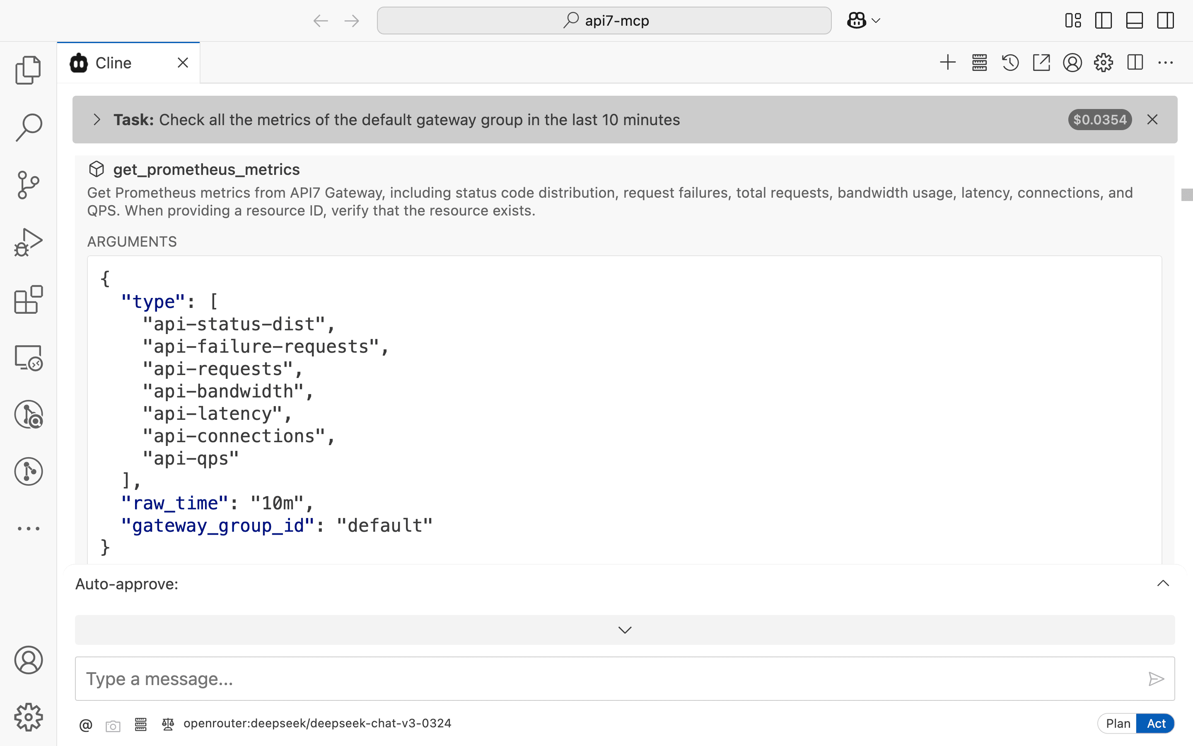Click the "api-latency" argument line

(217, 414)
